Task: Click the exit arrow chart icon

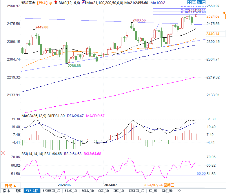Action: pyautogui.click(x=203, y=2)
